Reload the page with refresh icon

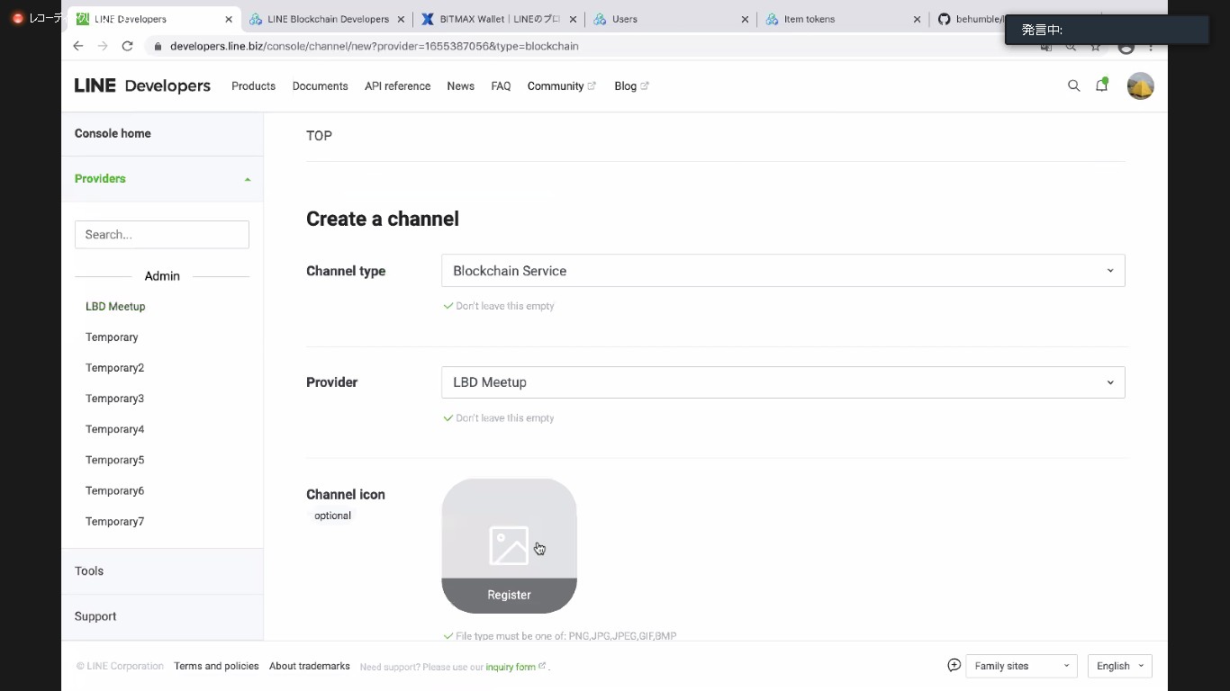[x=127, y=46]
